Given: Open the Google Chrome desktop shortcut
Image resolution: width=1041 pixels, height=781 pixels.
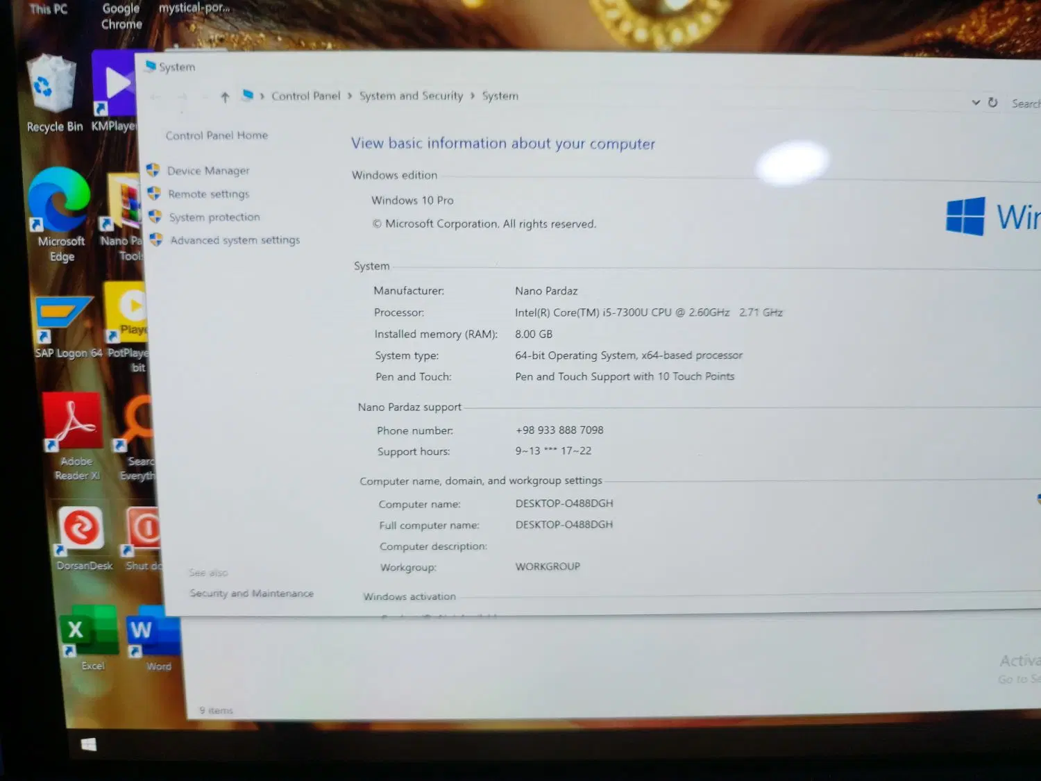Looking at the screenshot, I should [x=121, y=16].
